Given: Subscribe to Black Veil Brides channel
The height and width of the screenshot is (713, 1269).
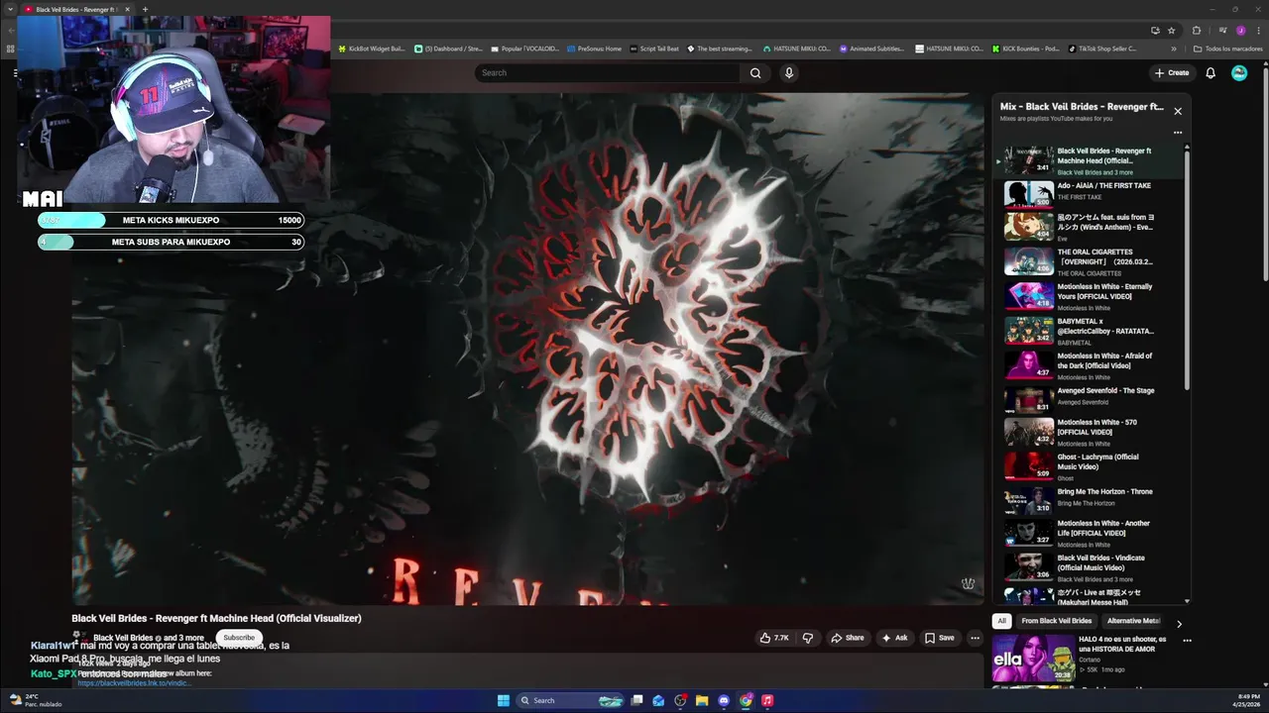Looking at the screenshot, I should coord(239,638).
